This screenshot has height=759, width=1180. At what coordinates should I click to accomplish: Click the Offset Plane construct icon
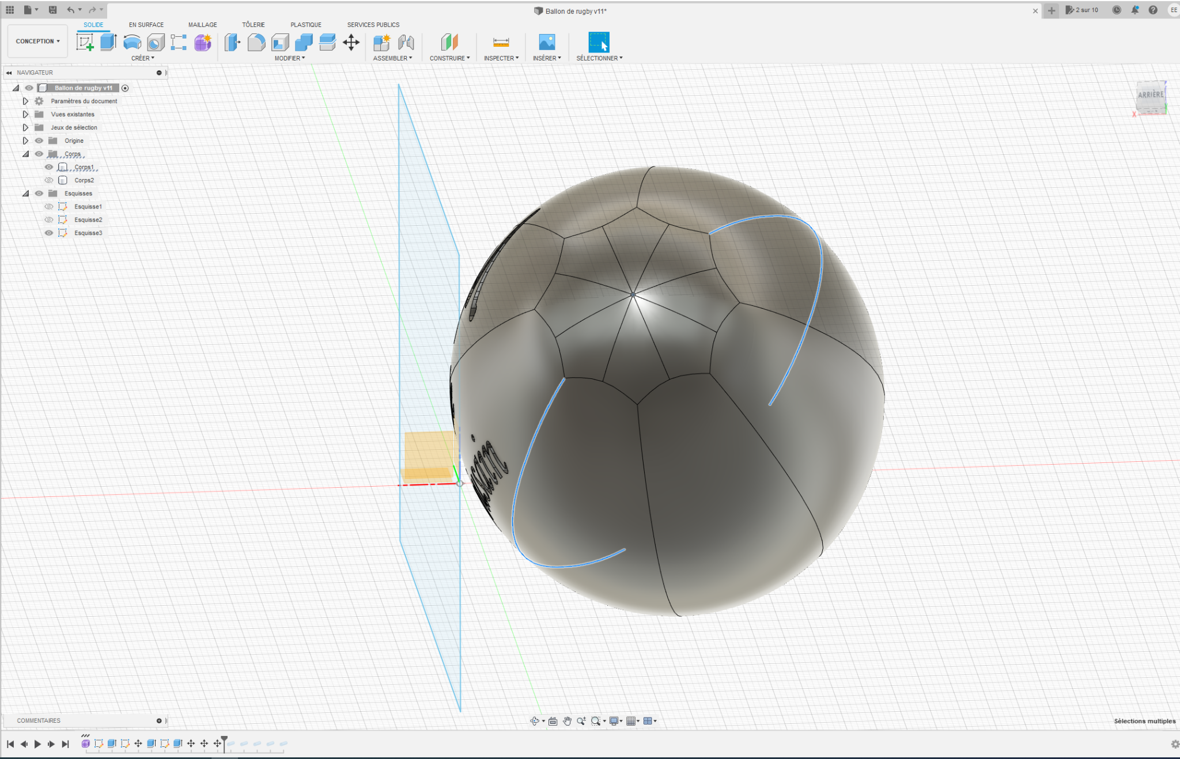pos(449,42)
